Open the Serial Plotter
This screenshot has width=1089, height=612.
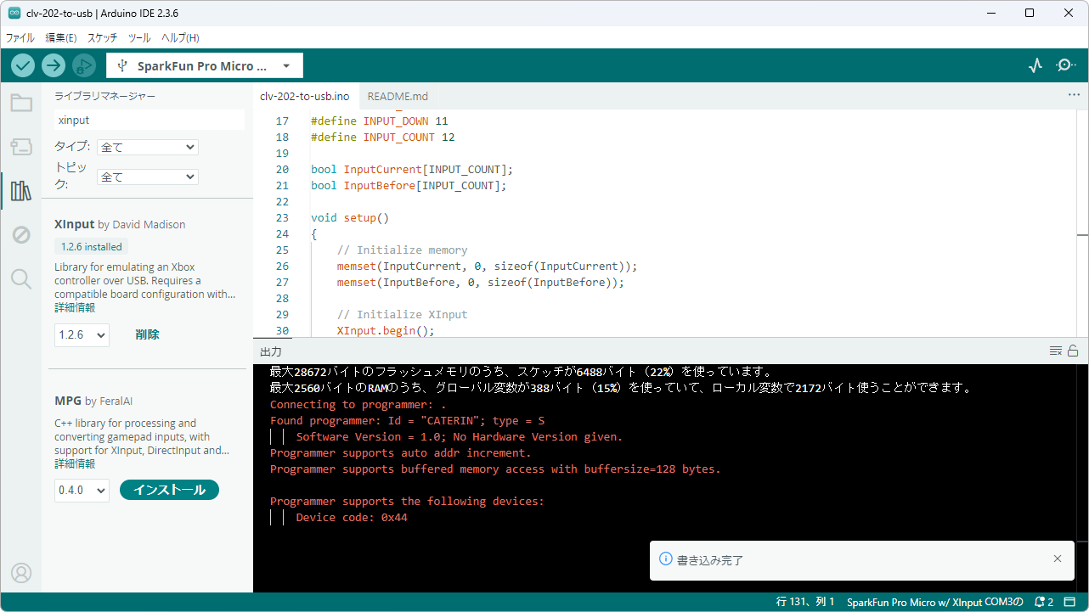(x=1035, y=65)
